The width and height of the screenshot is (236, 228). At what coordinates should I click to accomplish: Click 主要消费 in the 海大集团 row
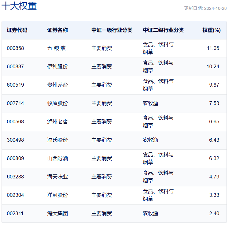101,213
